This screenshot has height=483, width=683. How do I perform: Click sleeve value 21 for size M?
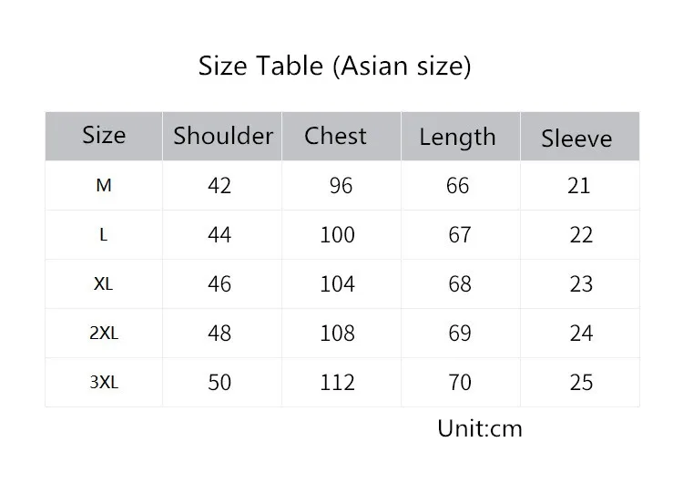578,186
